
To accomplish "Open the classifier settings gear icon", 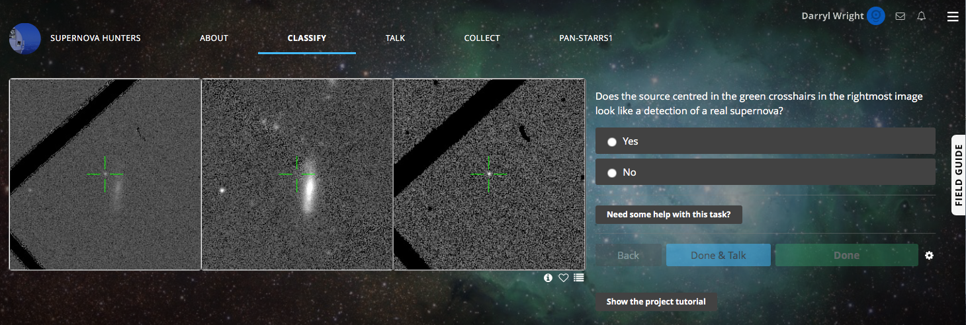I will coord(929,255).
